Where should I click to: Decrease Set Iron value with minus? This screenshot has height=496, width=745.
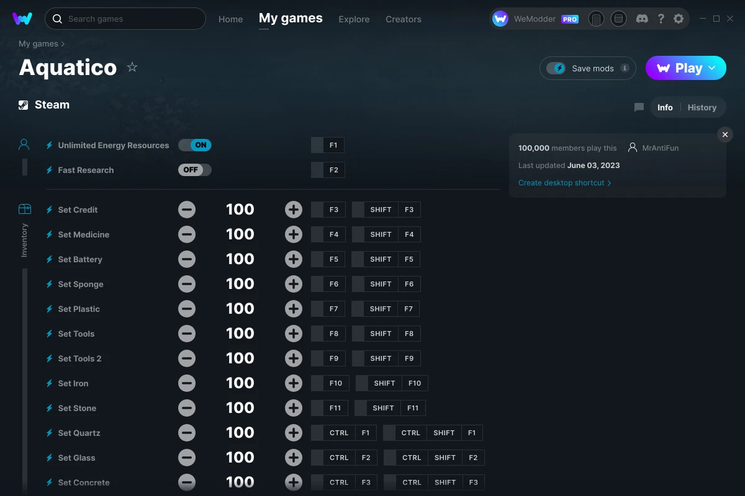click(187, 383)
